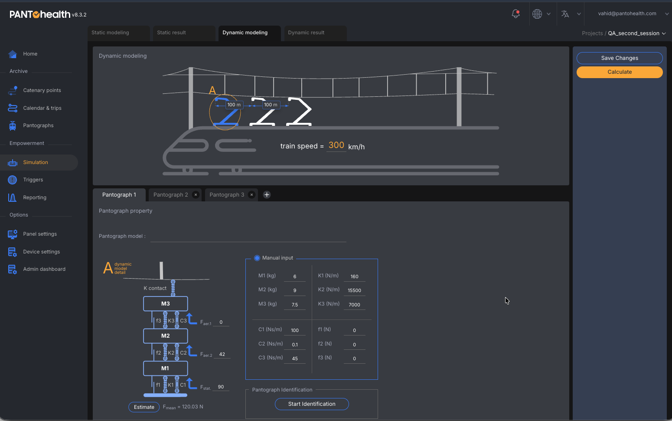Open the Dynamic result tab
Screen dimensions: 672x421
pos(315,33)
